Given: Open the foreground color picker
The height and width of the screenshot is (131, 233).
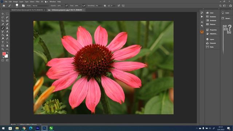Looking at the screenshot, I should [4, 53].
